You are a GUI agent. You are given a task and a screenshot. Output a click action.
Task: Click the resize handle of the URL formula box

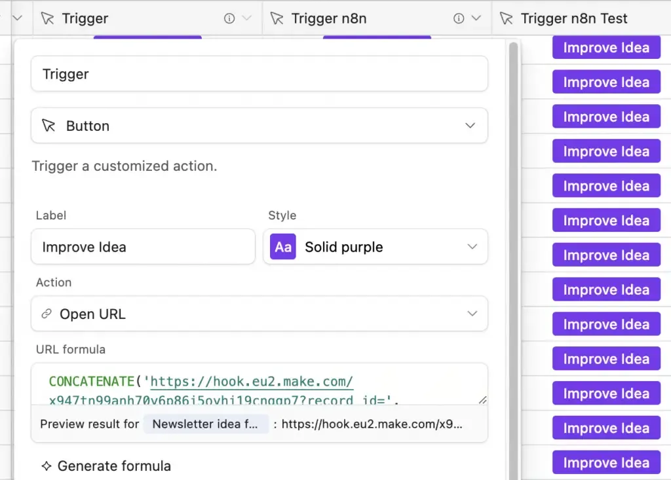(482, 399)
